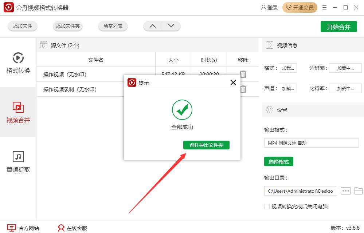Open 在线客服 support link
The height and width of the screenshot is (233, 364).
coord(73,228)
